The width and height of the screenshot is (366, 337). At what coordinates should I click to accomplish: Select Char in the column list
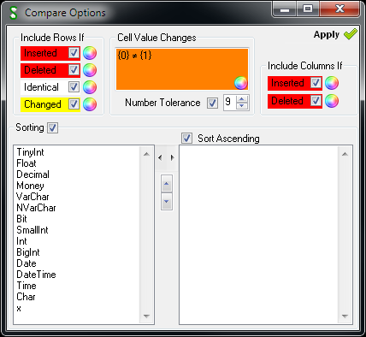(26, 297)
